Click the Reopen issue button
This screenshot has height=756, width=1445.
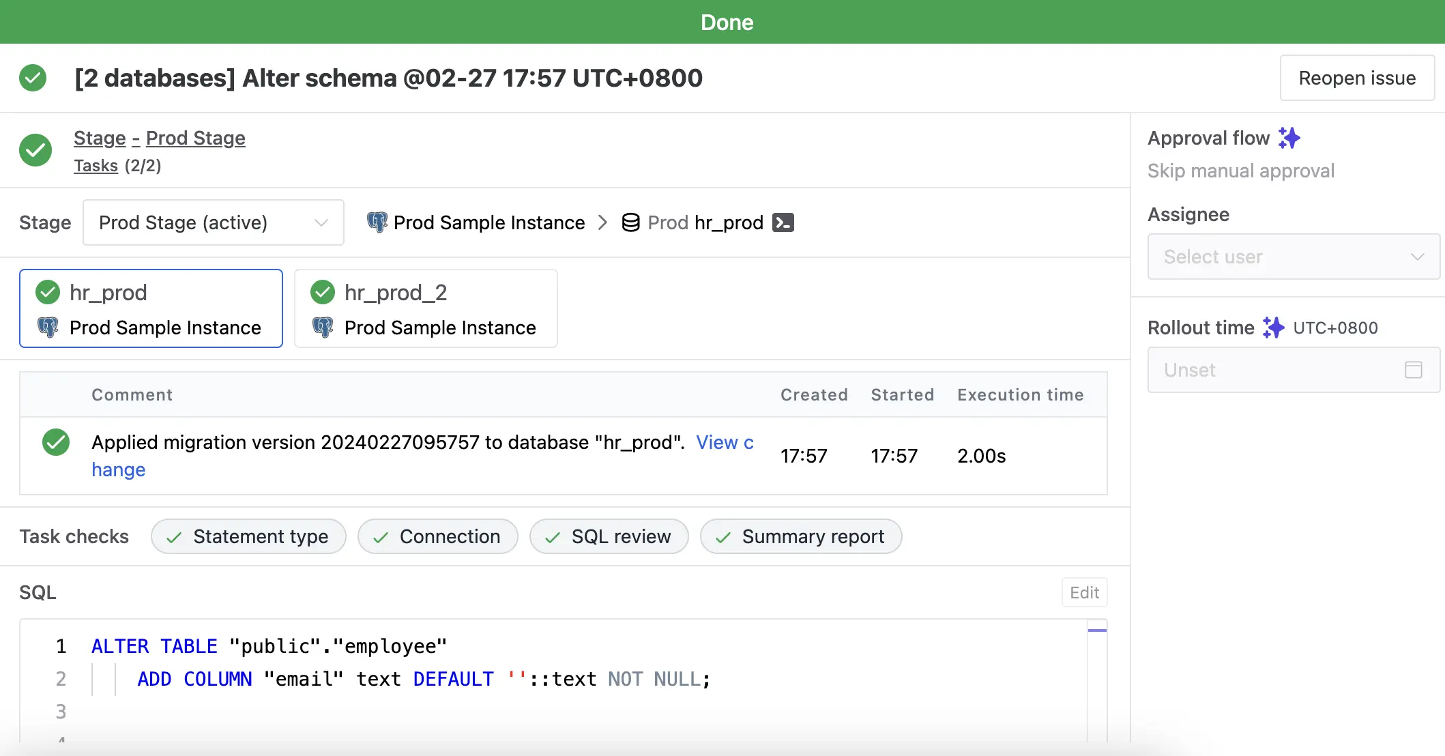1357,78
